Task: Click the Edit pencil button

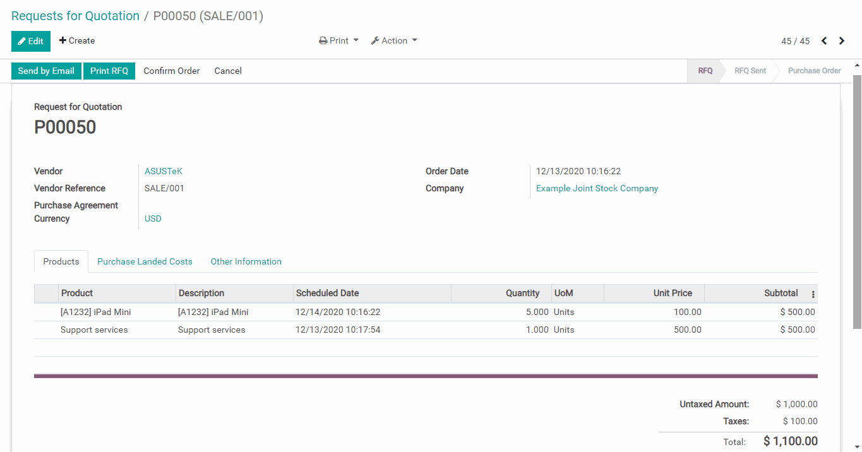Action: [x=30, y=41]
